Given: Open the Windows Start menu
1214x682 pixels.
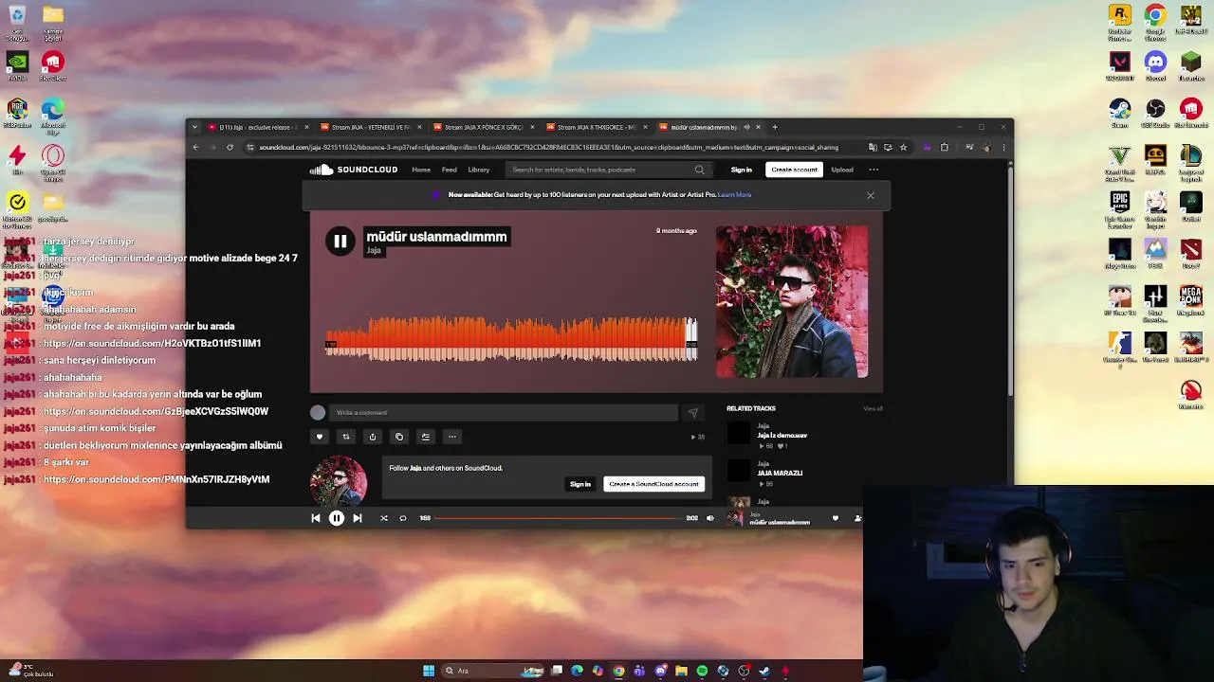Looking at the screenshot, I should 429,671.
